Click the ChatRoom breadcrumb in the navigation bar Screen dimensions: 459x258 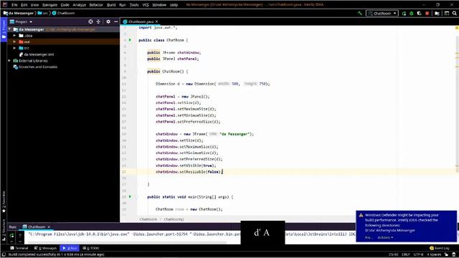pyautogui.click(x=63, y=13)
